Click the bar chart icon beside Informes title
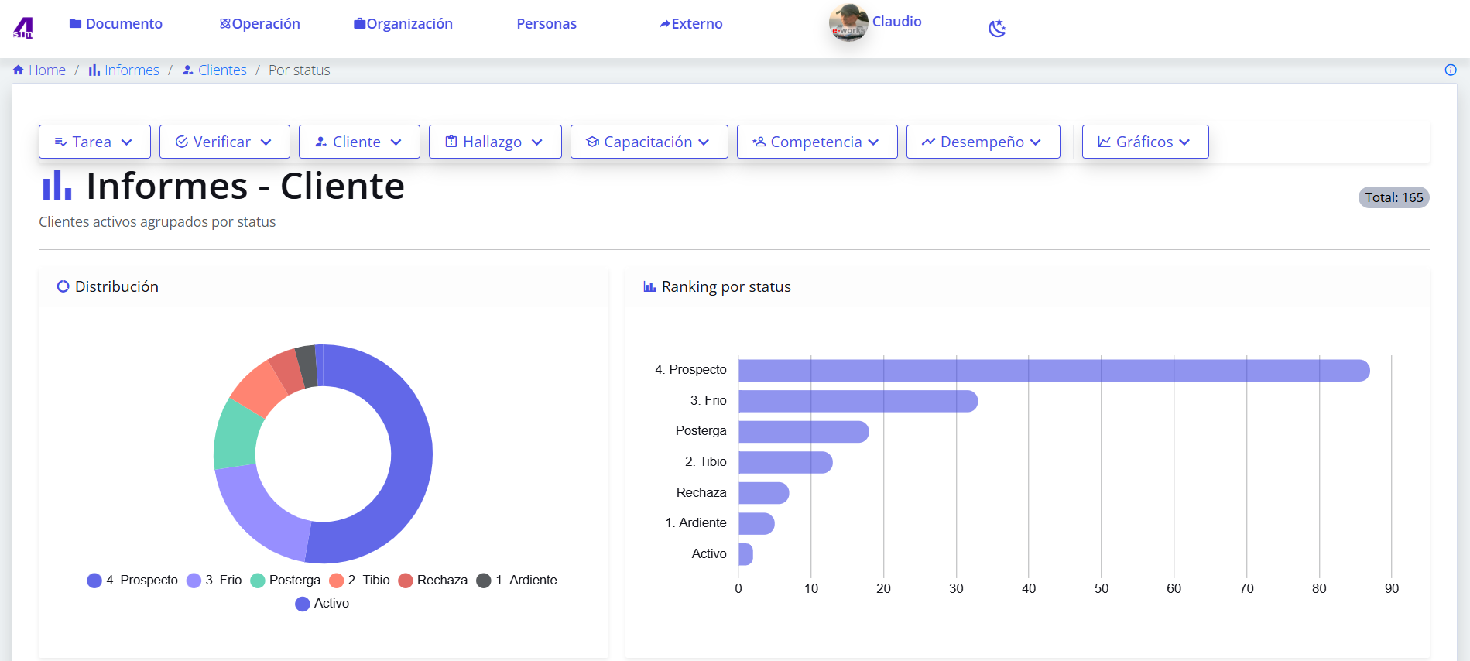The width and height of the screenshot is (1470, 661). 57,186
